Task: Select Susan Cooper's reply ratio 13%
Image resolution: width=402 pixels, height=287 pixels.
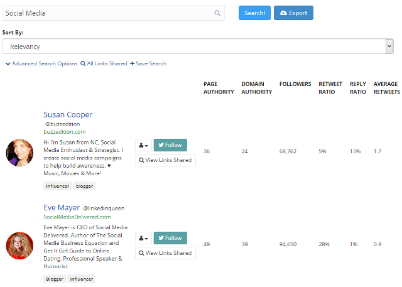Action: [x=356, y=151]
